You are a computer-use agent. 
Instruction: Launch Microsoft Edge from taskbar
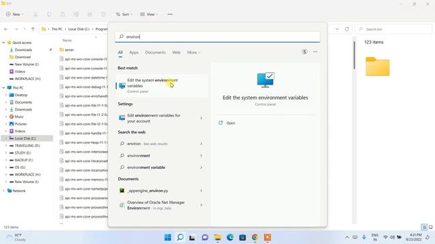[230, 237]
